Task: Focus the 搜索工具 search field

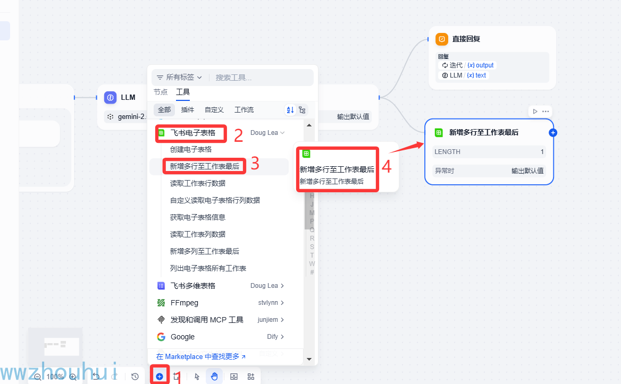Action: click(262, 78)
